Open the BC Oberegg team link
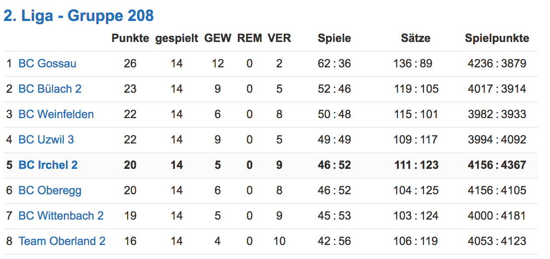This screenshot has width=550, height=259. (50, 190)
